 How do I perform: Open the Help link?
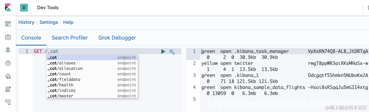tap(68, 22)
